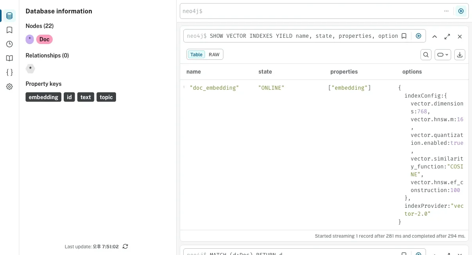Click the Last update timestamp text

pos(92,246)
